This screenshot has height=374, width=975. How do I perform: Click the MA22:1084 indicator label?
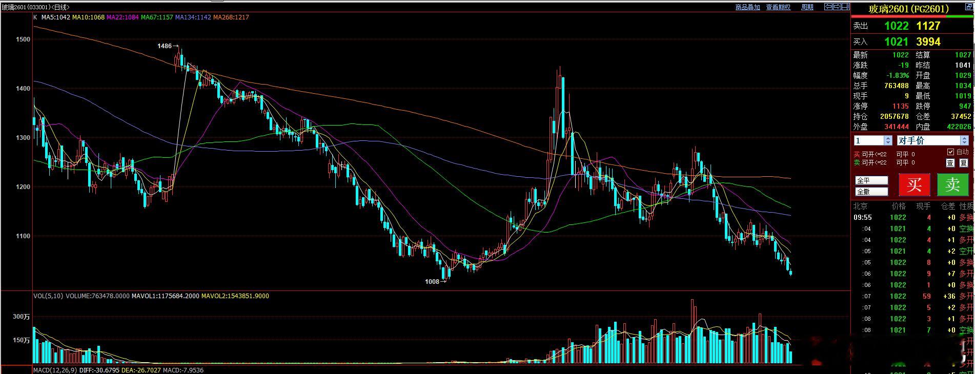123,17
